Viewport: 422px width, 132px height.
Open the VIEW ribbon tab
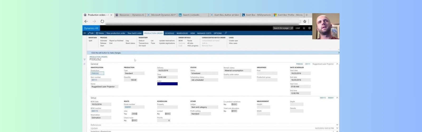tap(193, 33)
